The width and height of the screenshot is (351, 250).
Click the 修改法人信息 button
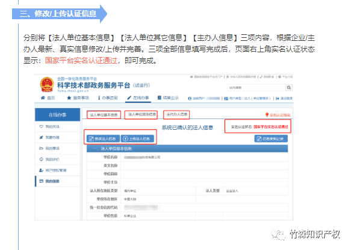click(x=103, y=139)
